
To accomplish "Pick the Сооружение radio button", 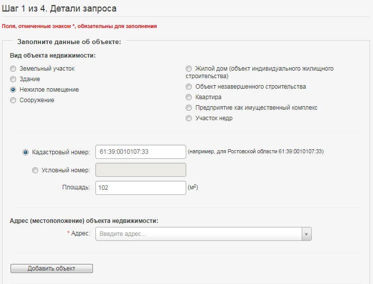I will [x=14, y=100].
